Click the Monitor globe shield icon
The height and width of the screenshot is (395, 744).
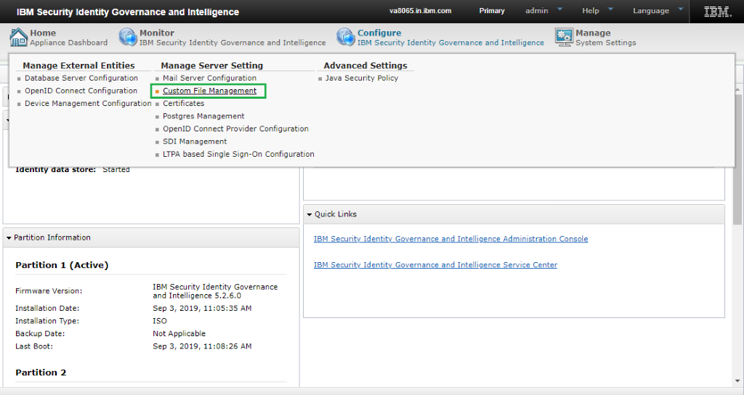click(x=128, y=37)
